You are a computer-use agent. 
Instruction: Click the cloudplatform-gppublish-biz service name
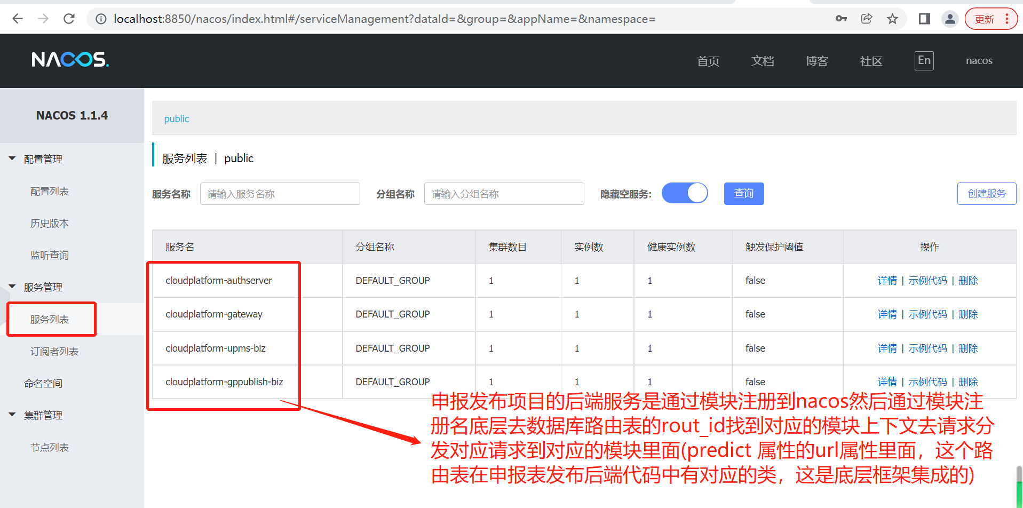(x=224, y=382)
